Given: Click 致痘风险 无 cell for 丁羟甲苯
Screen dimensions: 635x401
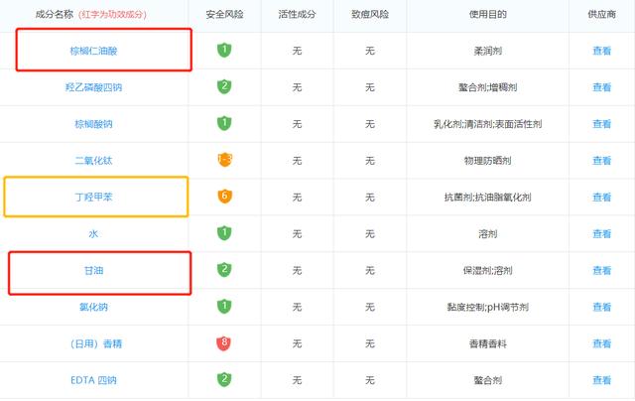Looking at the screenshot, I should pyautogui.click(x=370, y=198).
